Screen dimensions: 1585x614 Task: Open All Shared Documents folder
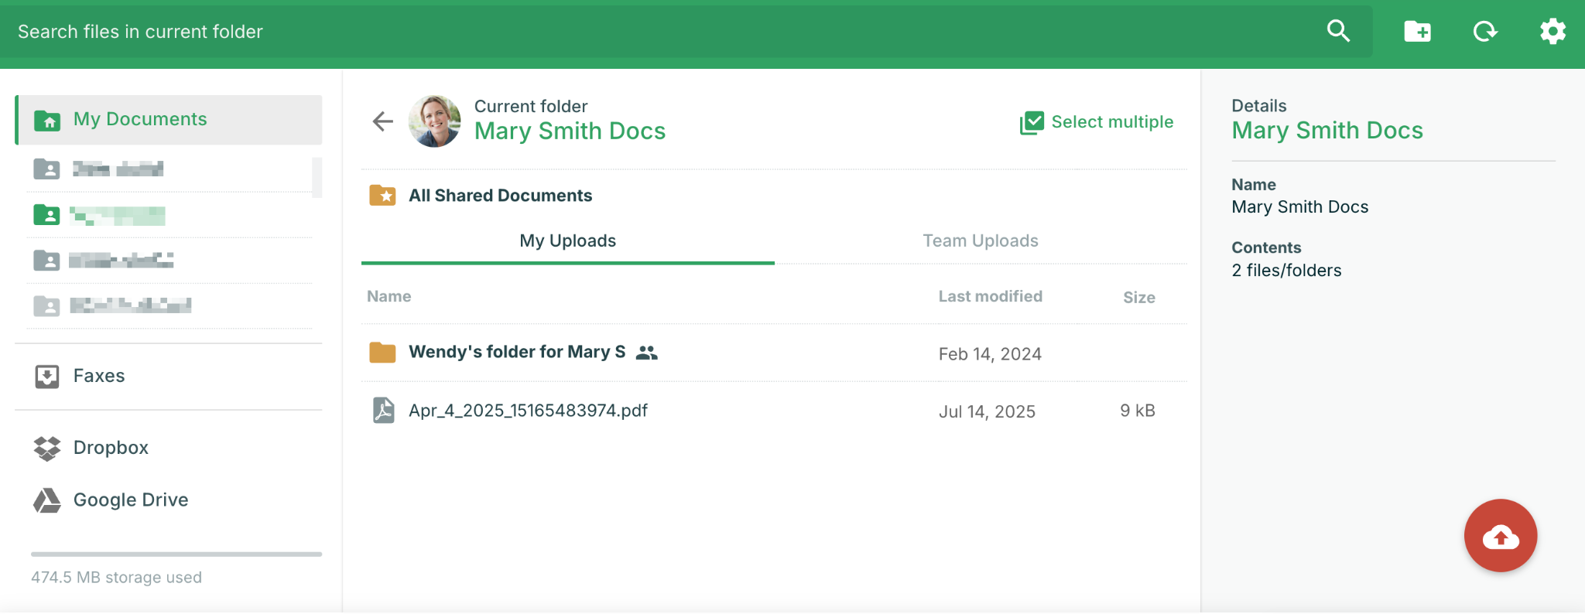500,196
